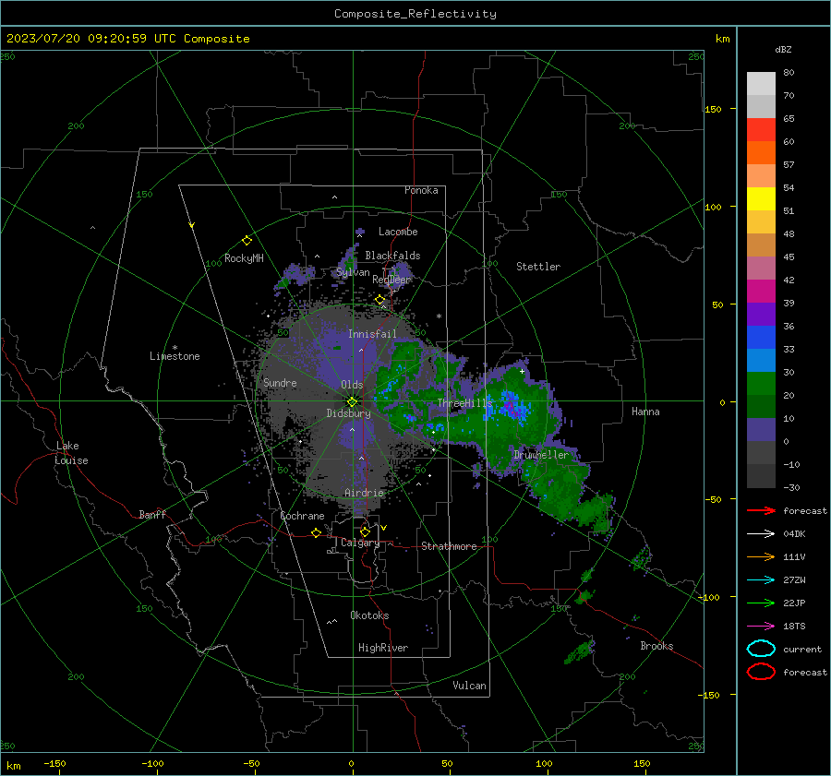The width and height of the screenshot is (831, 776).
Task: Click the -150 tick on bottom km axis
Action: (x=54, y=763)
